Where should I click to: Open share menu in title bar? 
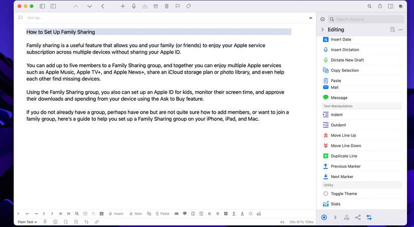[380, 6]
